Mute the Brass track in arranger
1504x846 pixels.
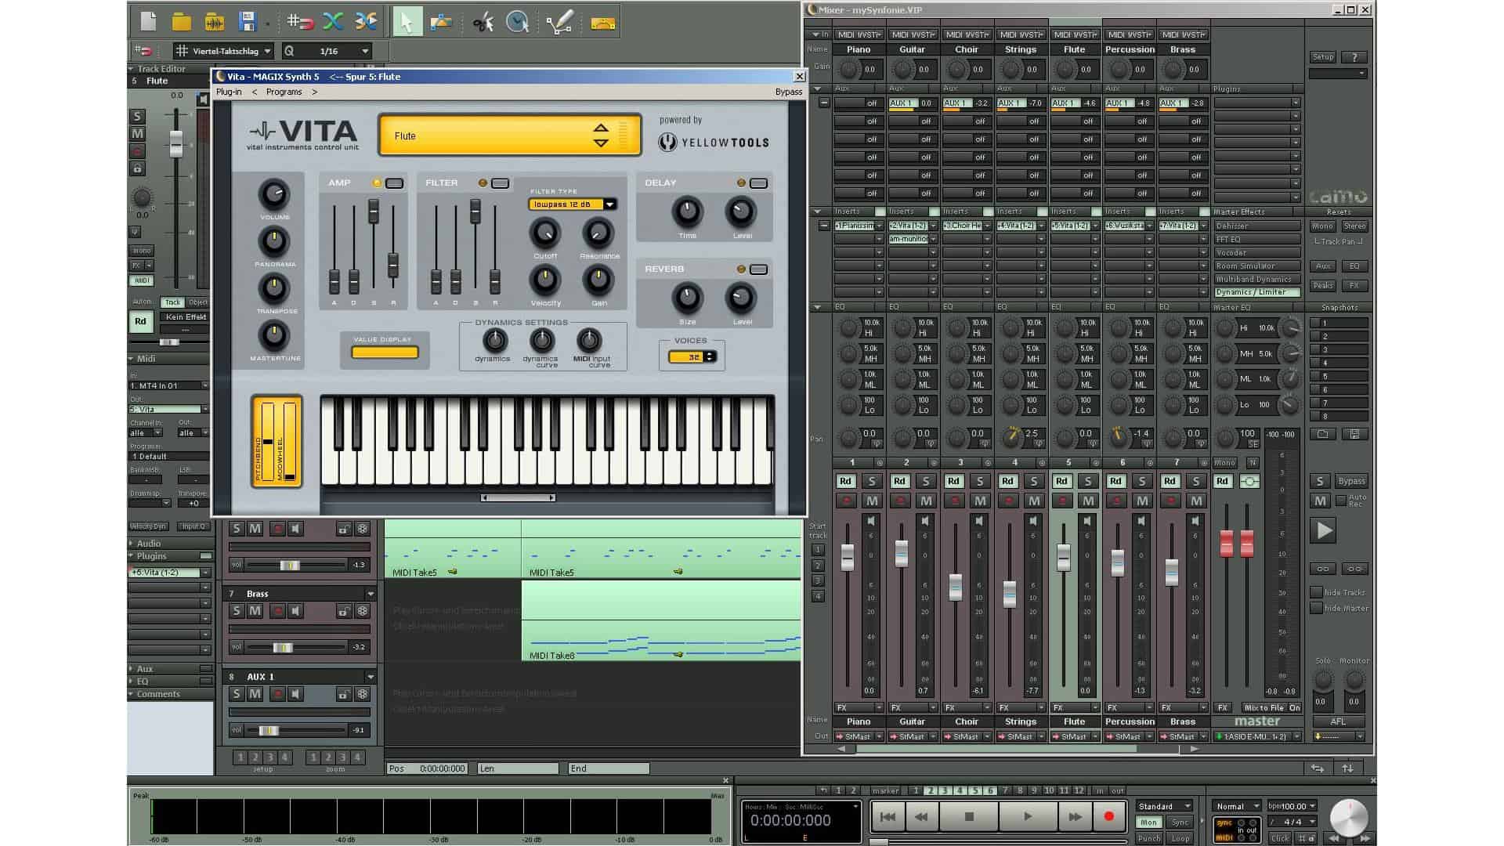click(x=255, y=611)
